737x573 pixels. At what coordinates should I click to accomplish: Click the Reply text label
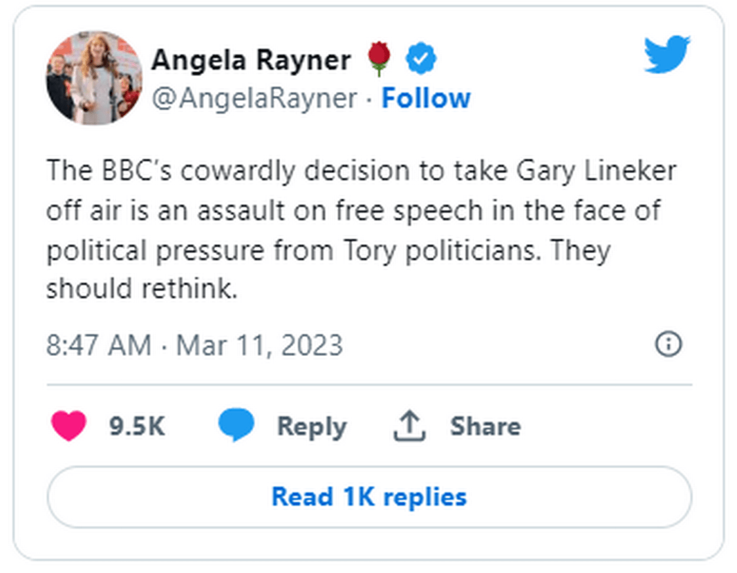click(x=312, y=426)
